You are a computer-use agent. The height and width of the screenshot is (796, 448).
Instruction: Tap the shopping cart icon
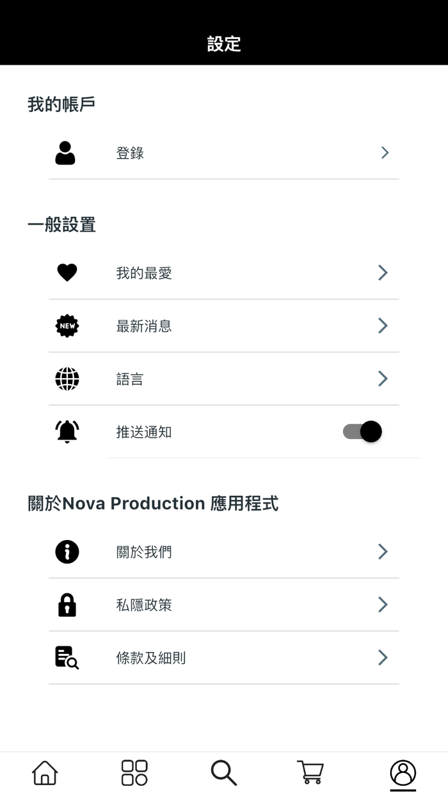[x=311, y=772]
